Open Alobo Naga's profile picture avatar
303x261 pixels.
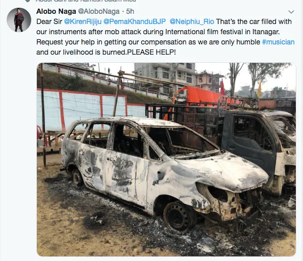[19, 20]
